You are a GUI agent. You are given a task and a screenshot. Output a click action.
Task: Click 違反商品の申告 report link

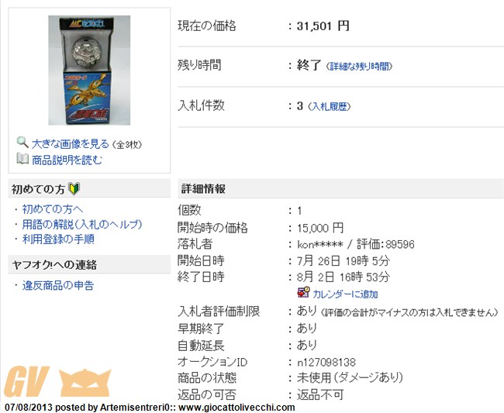click(x=58, y=285)
